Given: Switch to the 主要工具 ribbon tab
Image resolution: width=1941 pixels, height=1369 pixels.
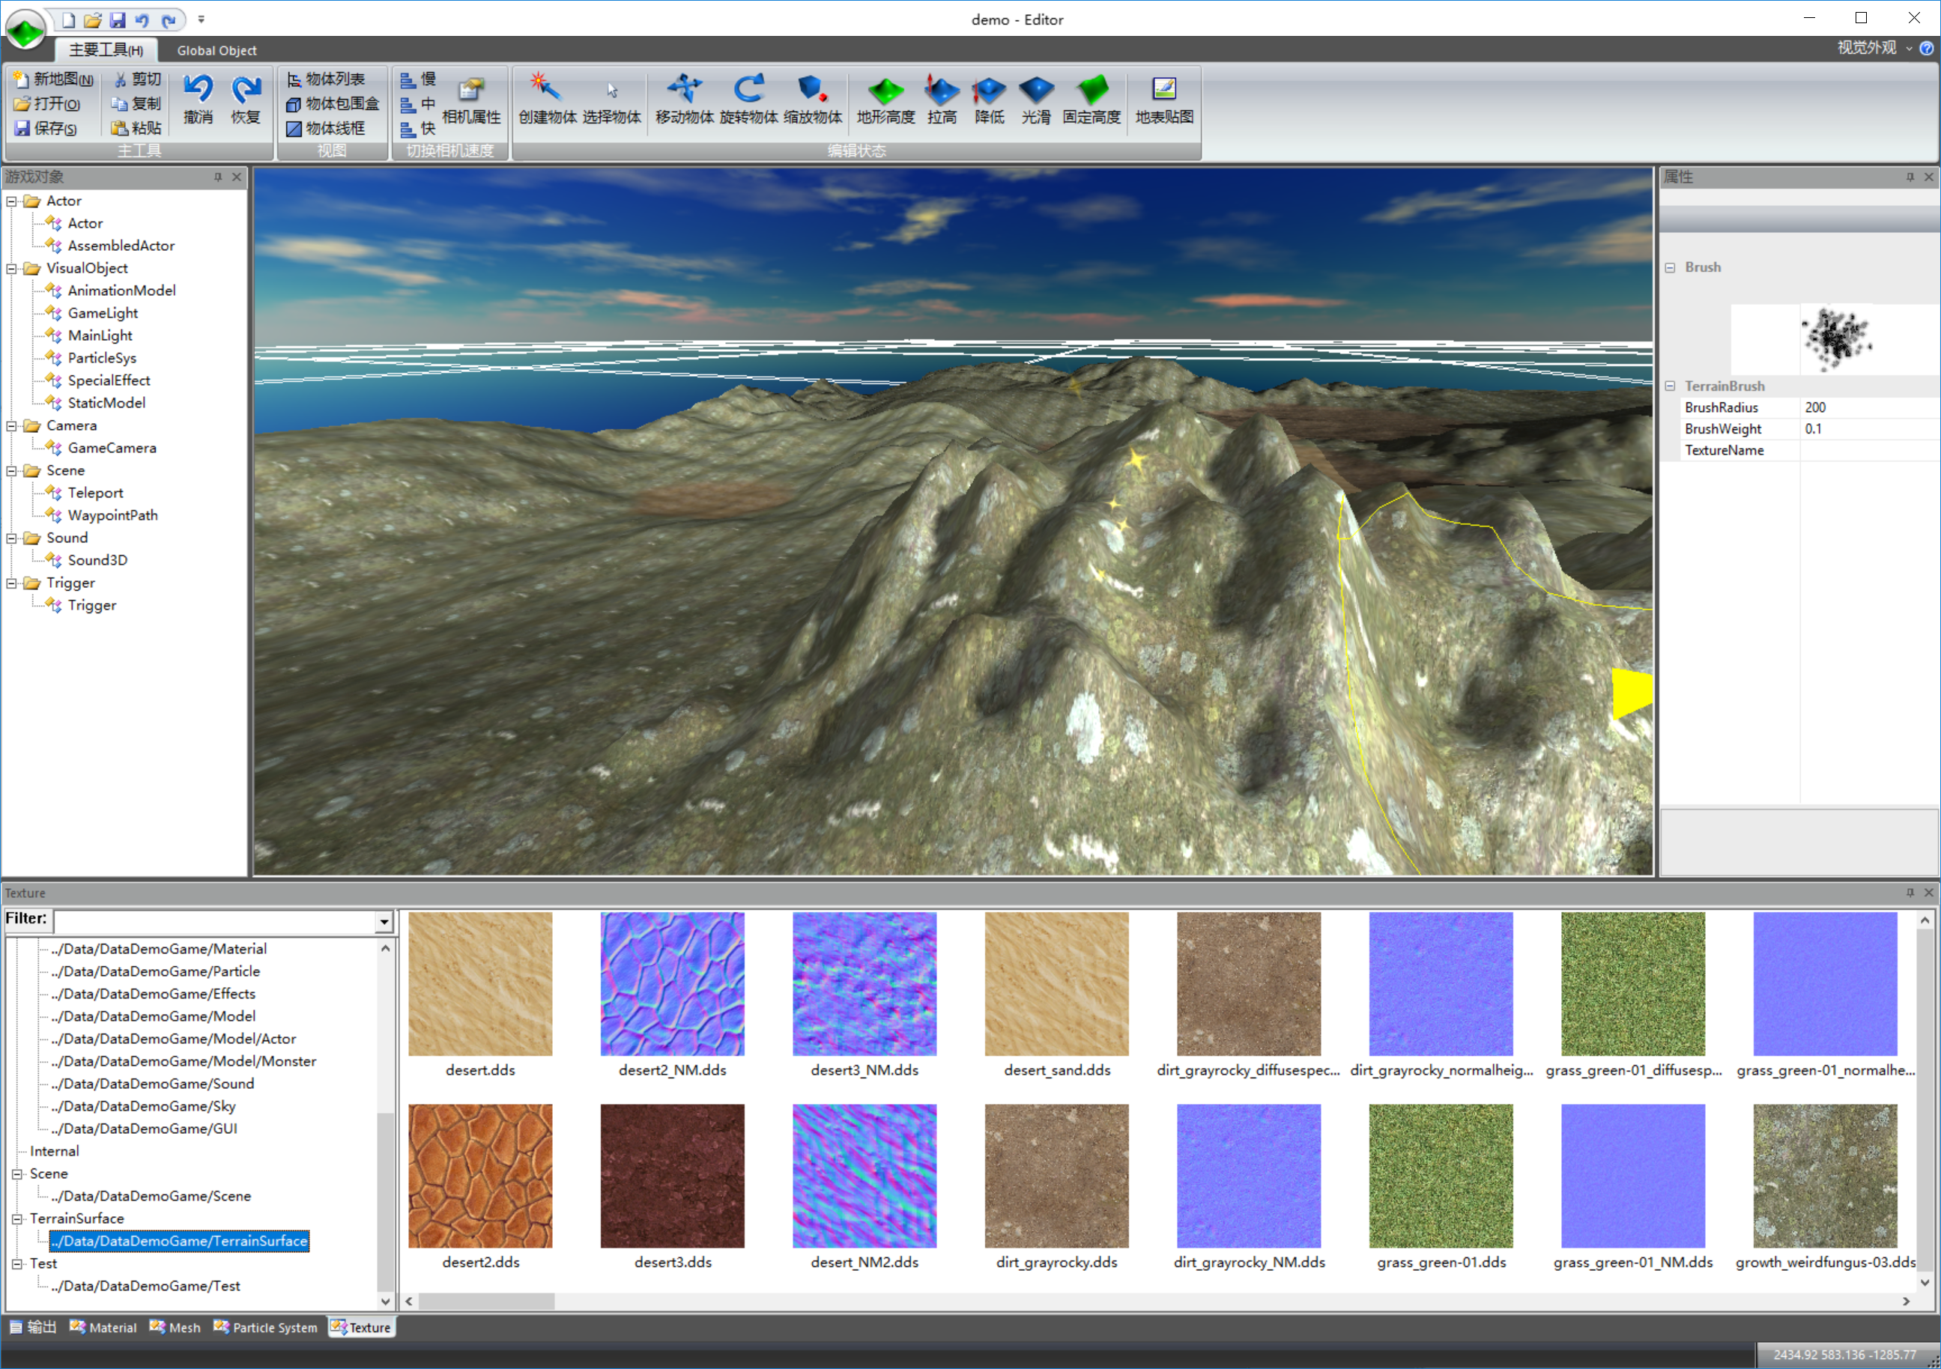Looking at the screenshot, I should [x=106, y=50].
